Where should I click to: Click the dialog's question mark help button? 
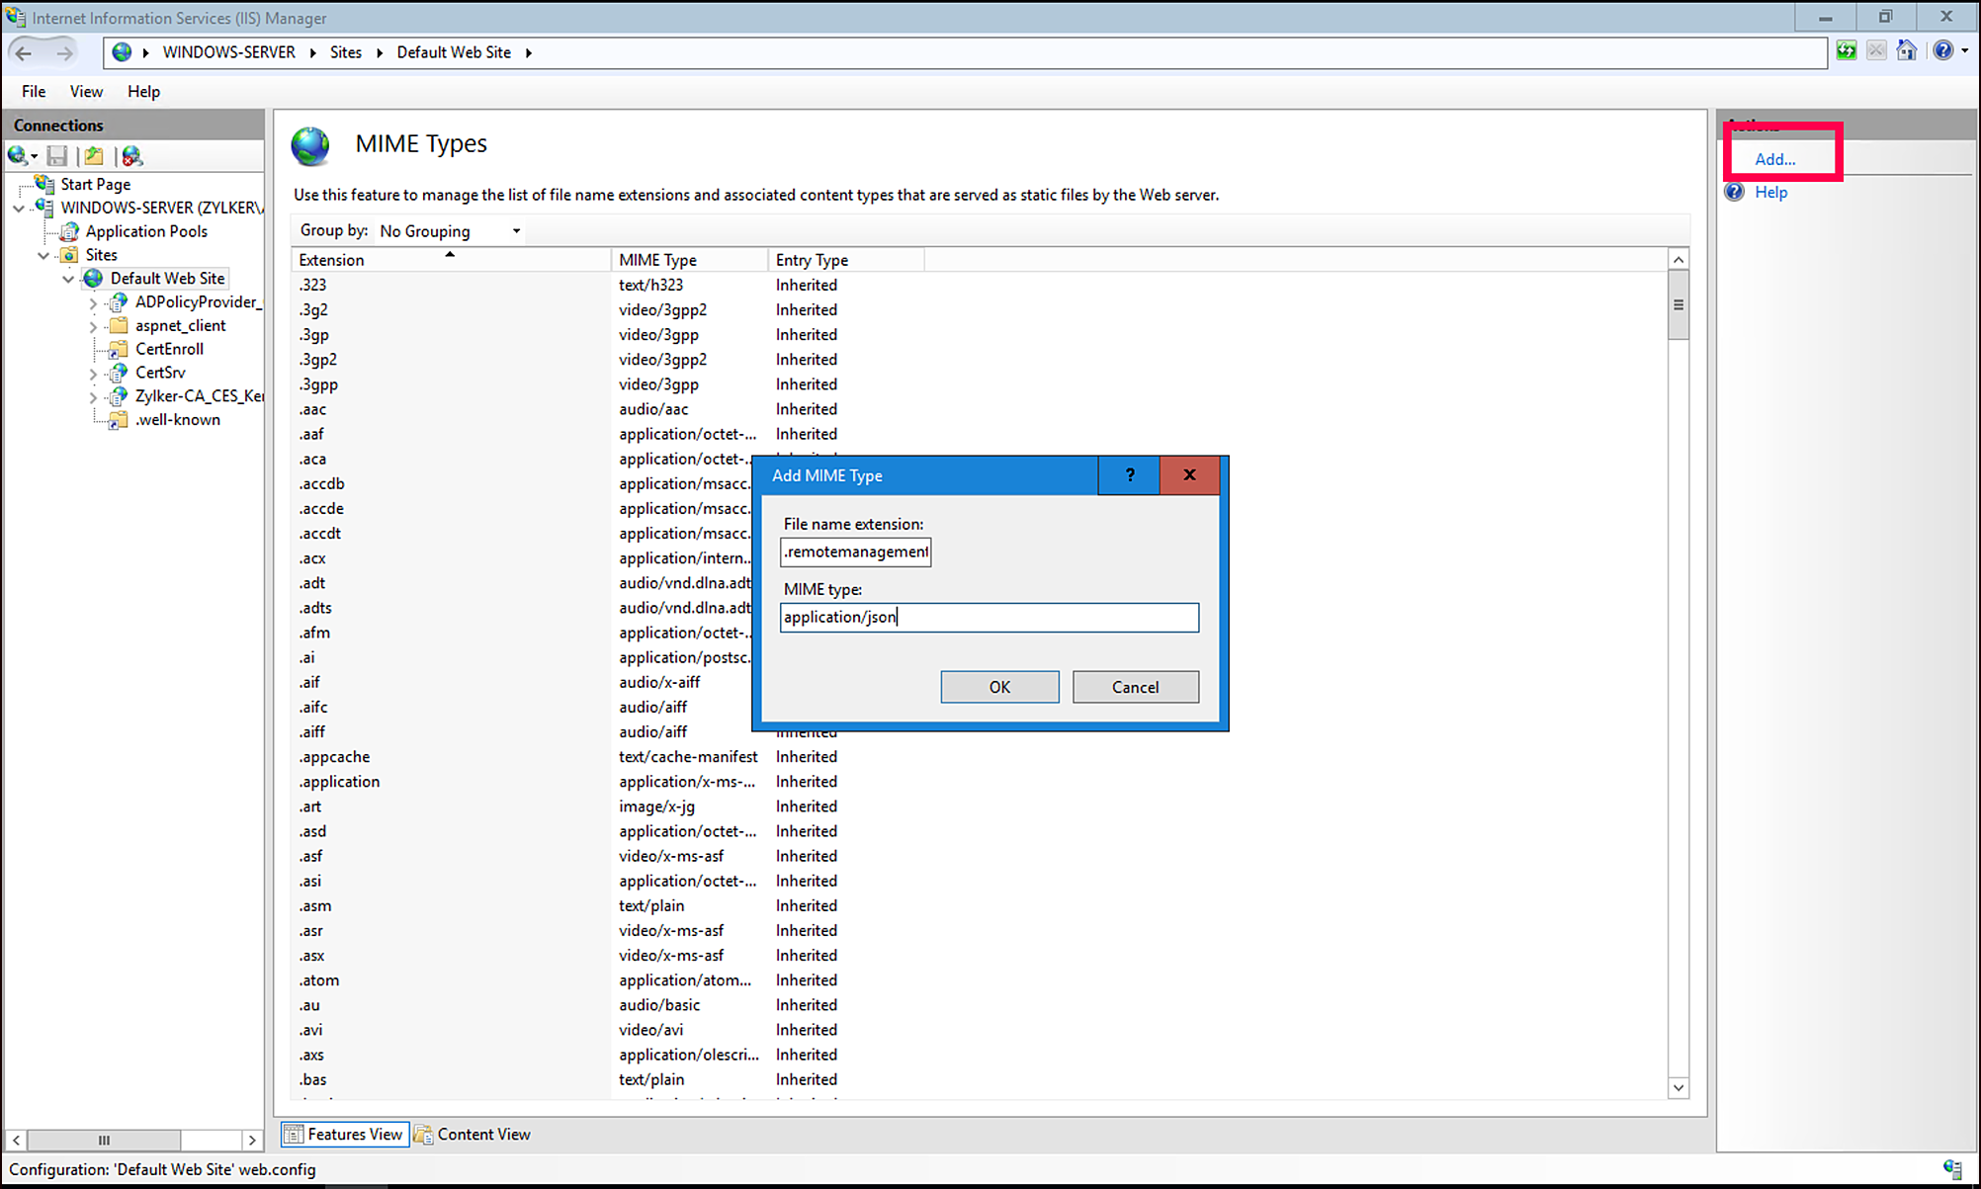pyautogui.click(x=1128, y=475)
